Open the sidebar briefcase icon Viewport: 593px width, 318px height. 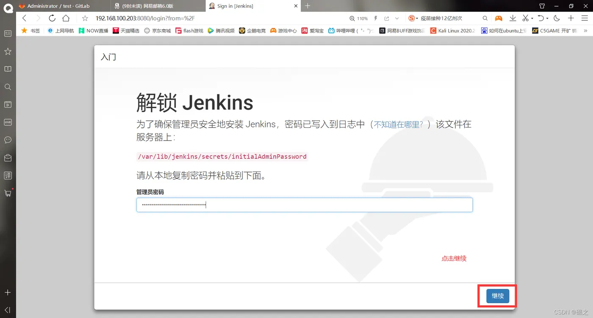[x=8, y=158]
